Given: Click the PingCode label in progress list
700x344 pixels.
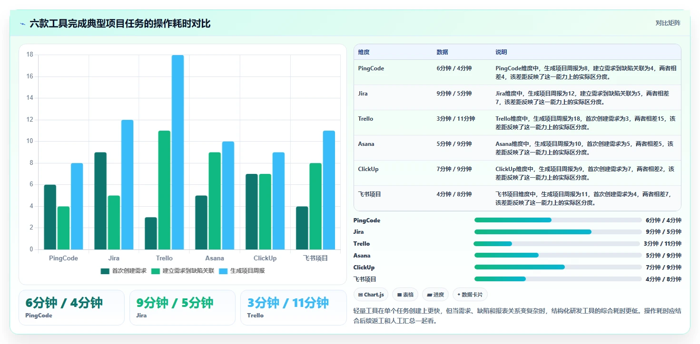Looking at the screenshot, I should (367, 220).
